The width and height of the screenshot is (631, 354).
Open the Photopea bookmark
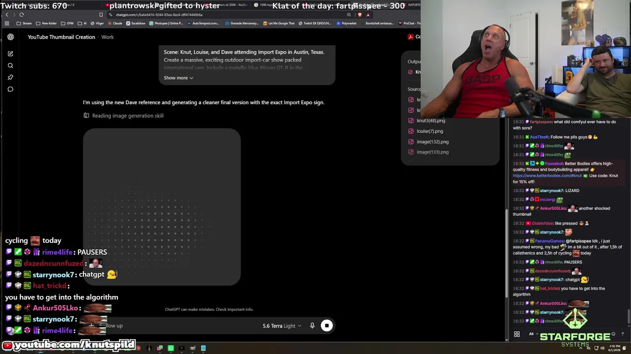point(166,23)
